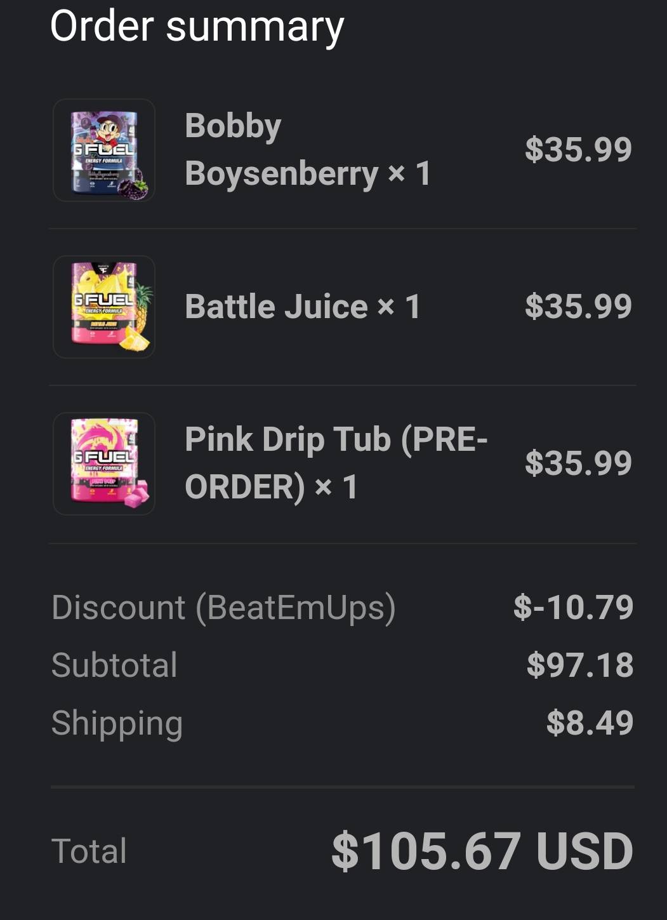
Task: Click the Subtotal label
Action: [116, 665]
